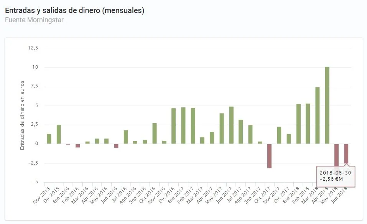The image size is (367, 224).
Task: Click the tallest green bar for Abr 2018
Action: pyautogui.click(x=327, y=105)
